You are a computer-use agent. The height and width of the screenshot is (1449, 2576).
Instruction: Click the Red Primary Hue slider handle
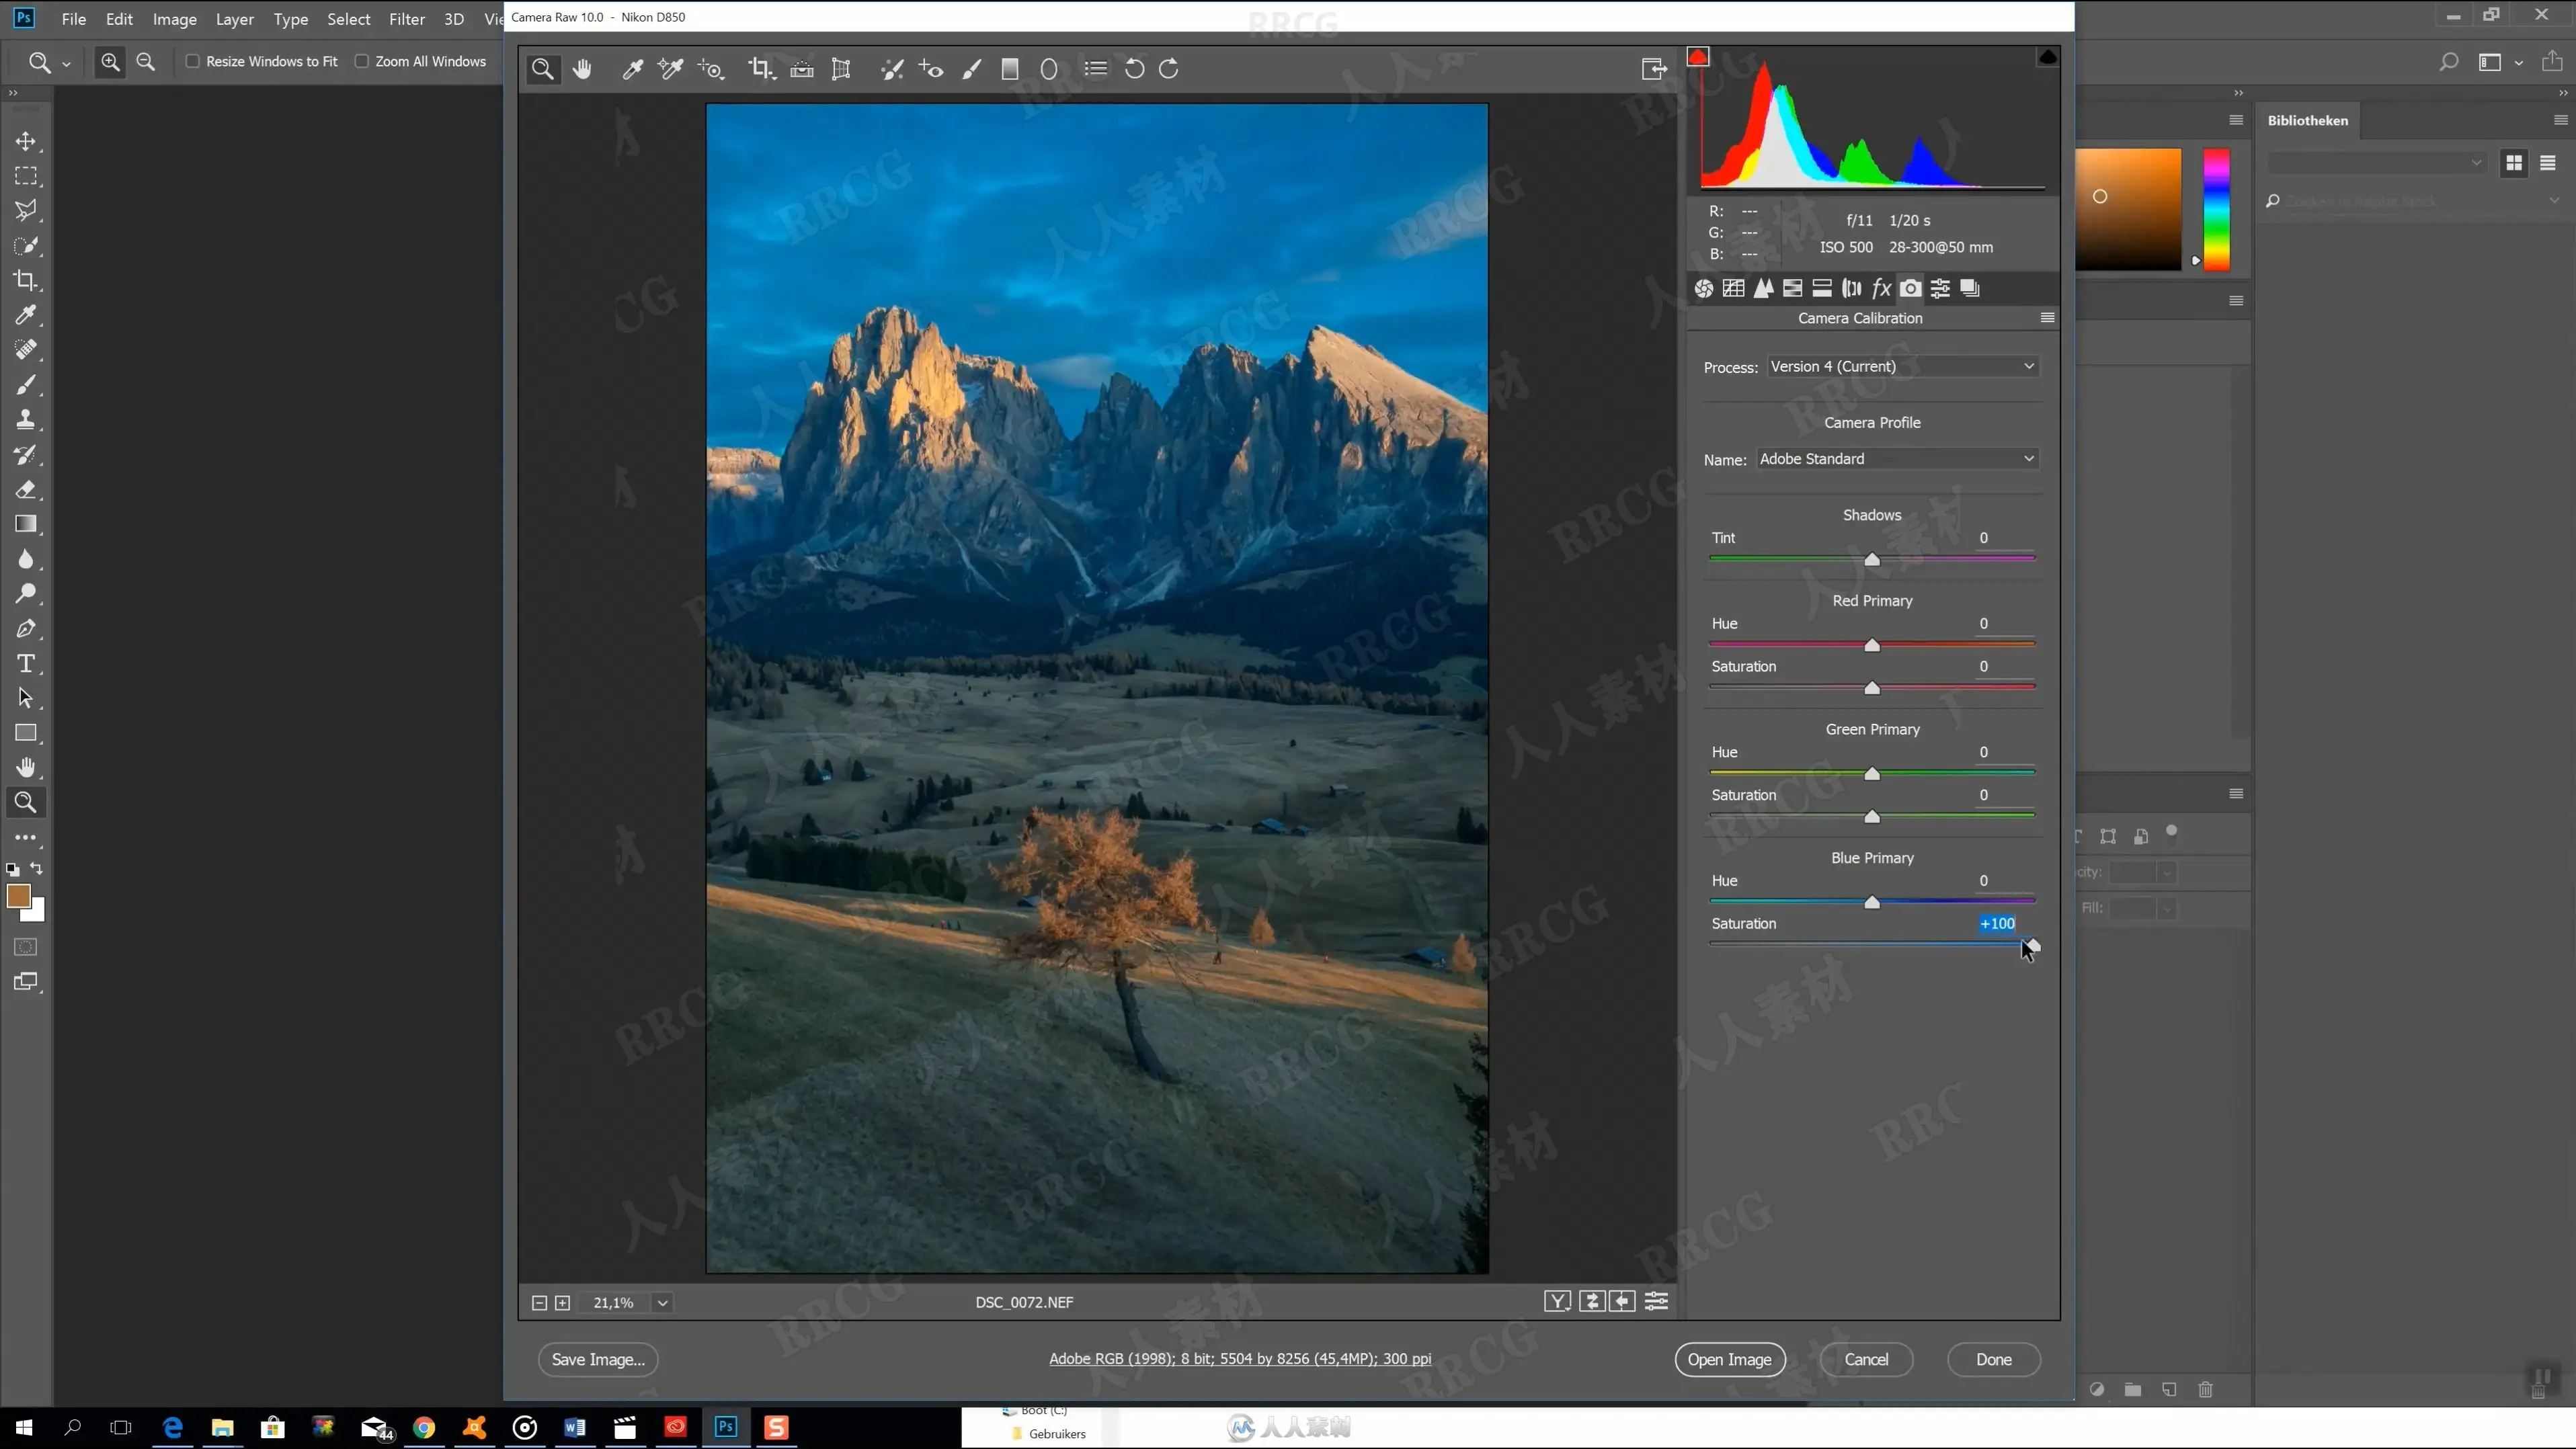(x=1872, y=646)
